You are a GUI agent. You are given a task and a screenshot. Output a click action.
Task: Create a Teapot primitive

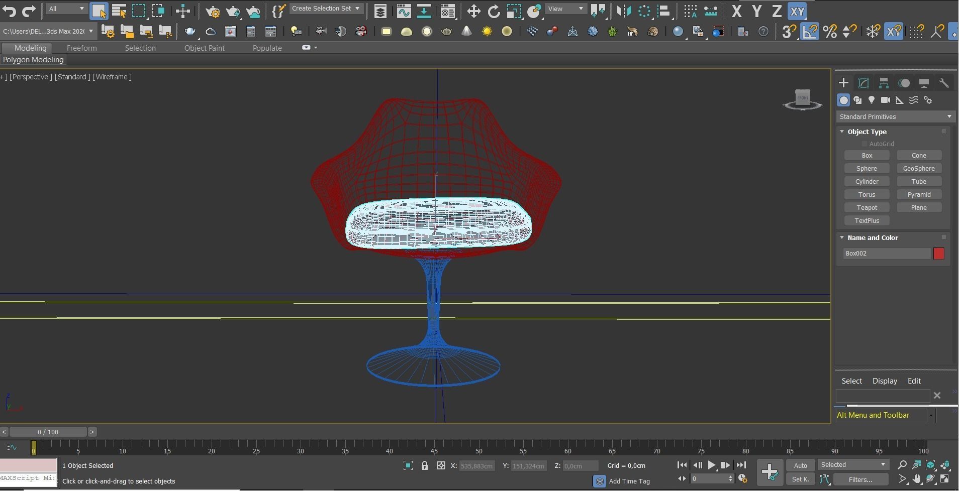[x=867, y=208]
